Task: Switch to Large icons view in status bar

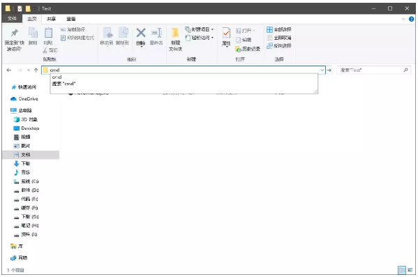Action: tap(410, 270)
